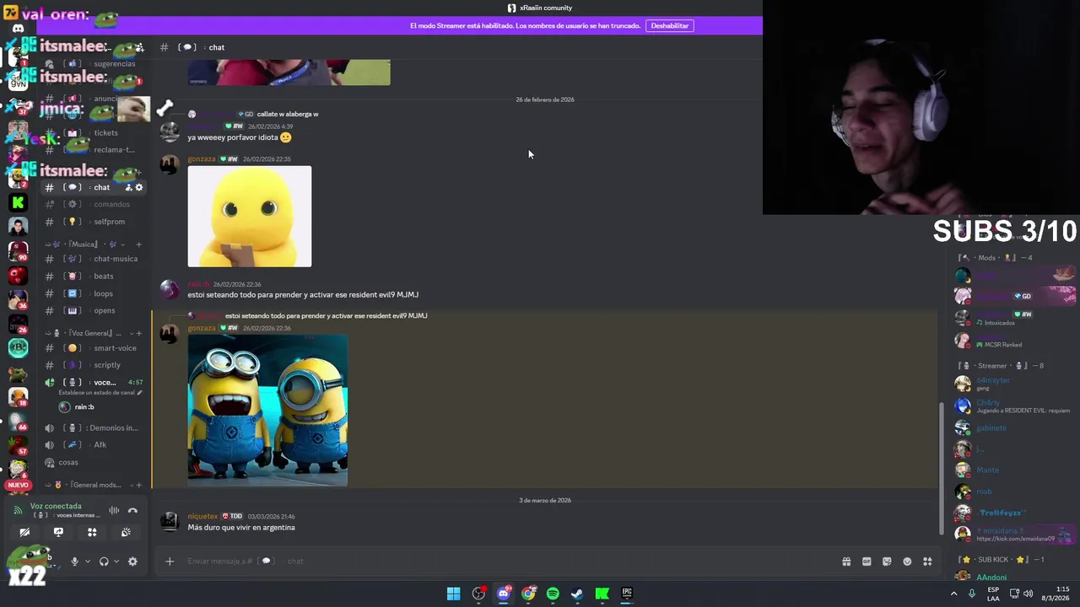The width and height of the screenshot is (1080, 607).
Task: Click username niquetex in chat
Action: tap(202, 516)
